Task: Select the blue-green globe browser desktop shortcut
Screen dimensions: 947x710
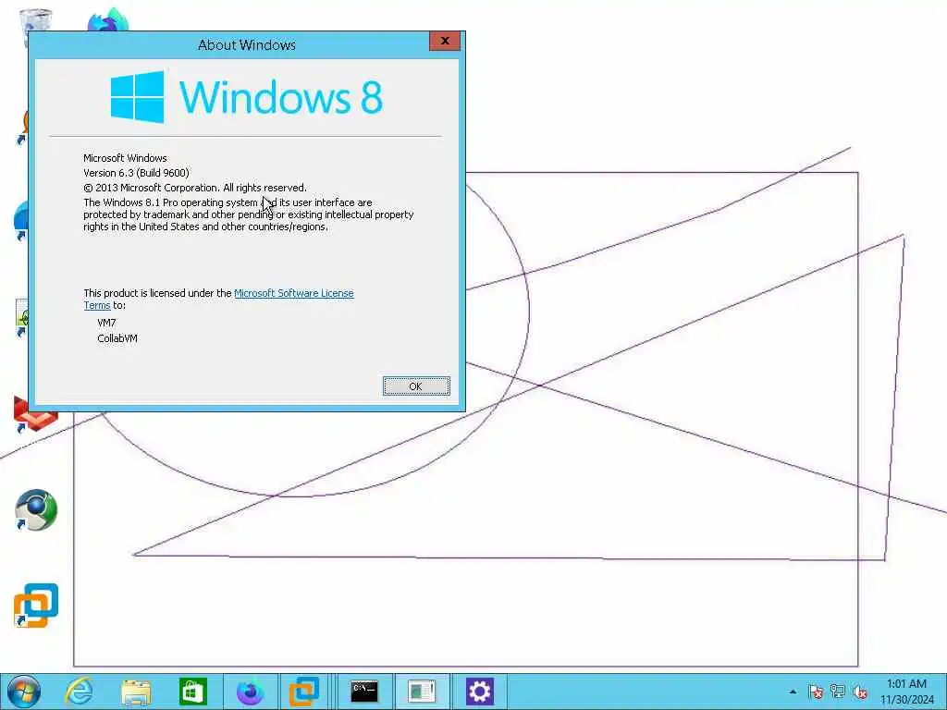Action: coord(36,510)
